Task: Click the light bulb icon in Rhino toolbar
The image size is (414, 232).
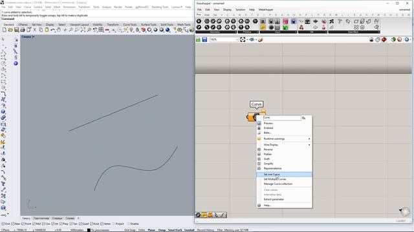Action: coord(131,30)
